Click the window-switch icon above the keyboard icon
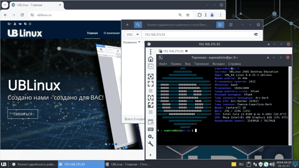 [151, 122]
